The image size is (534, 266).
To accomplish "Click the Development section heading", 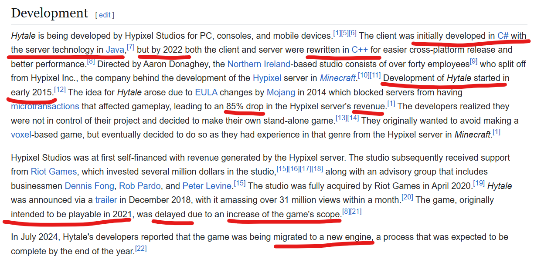I will (49, 13).
